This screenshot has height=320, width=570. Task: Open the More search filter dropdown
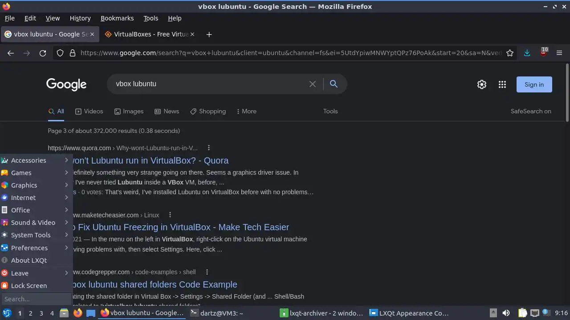[246, 112]
